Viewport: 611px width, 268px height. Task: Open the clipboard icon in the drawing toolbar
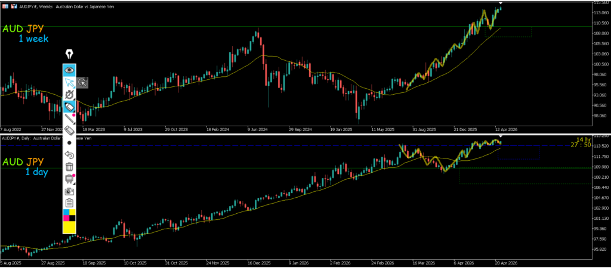(x=70, y=203)
